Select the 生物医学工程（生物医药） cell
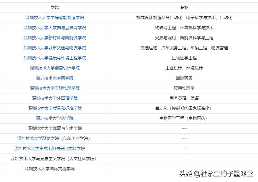This screenshot has height=182, width=258. coord(184,118)
